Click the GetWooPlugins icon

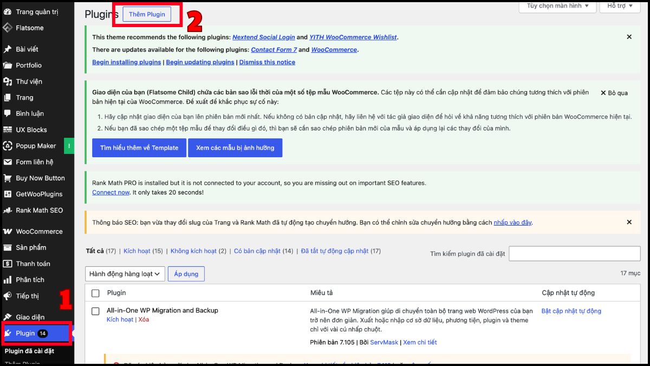pyautogui.click(x=8, y=194)
